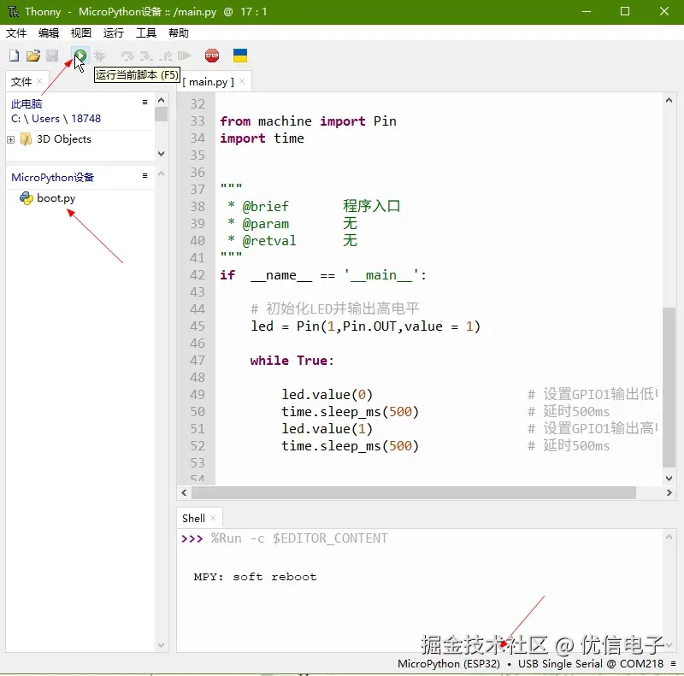Click the %Run -c $EDITOR_CONTENT shell line
This screenshot has height=676, width=684.
coord(299,538)
